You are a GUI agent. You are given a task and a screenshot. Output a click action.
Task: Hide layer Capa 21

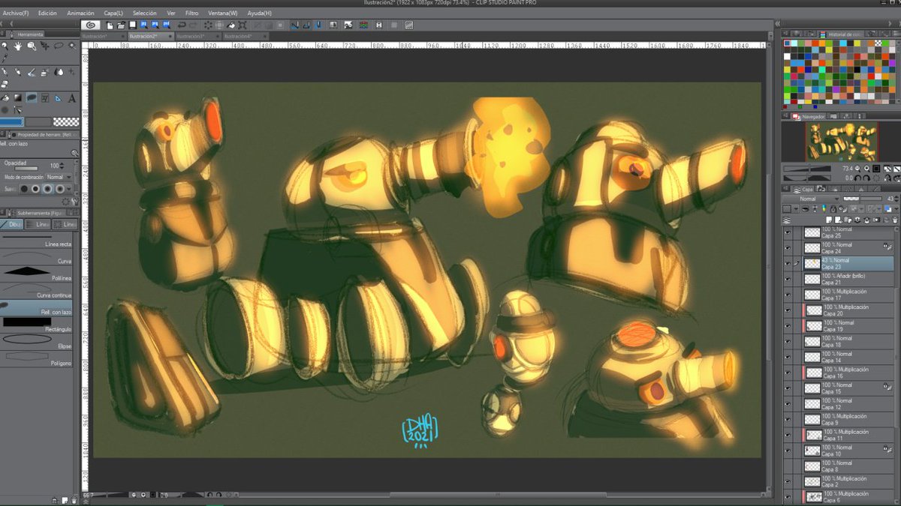(788, 279)
